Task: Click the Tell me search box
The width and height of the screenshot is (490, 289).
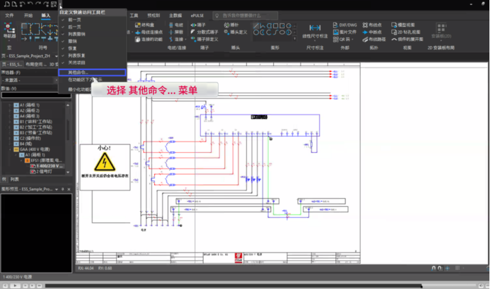Action: pyautogui.click(x=246, y=15)
